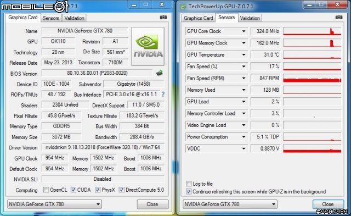Select Graphics Card tab in left window
This screenshot has height=216, width=351.
(23, 18)
